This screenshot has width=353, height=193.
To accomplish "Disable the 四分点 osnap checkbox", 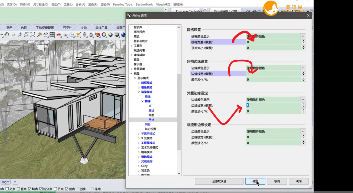I will tap(41, 189).
